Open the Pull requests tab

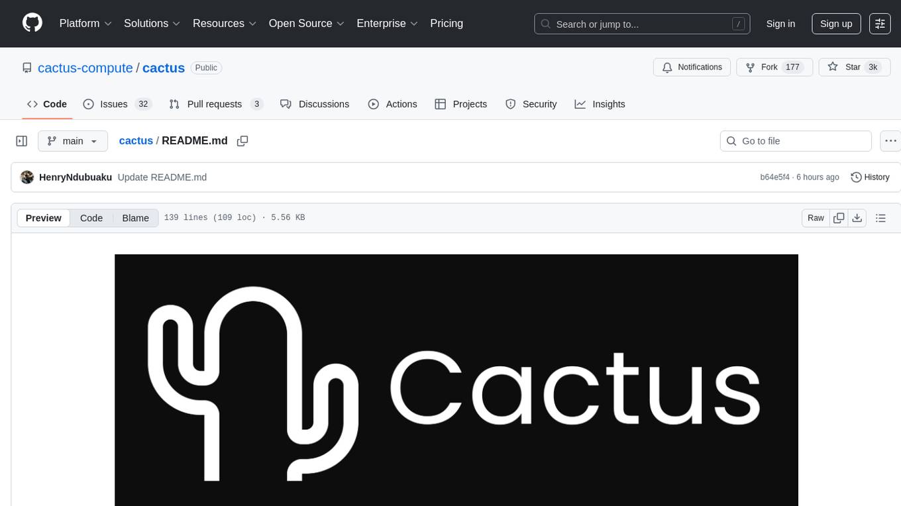coord(216,104)
